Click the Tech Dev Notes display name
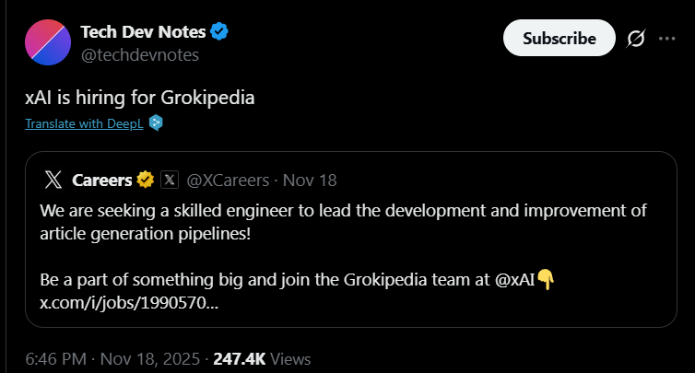 (143, 32)
